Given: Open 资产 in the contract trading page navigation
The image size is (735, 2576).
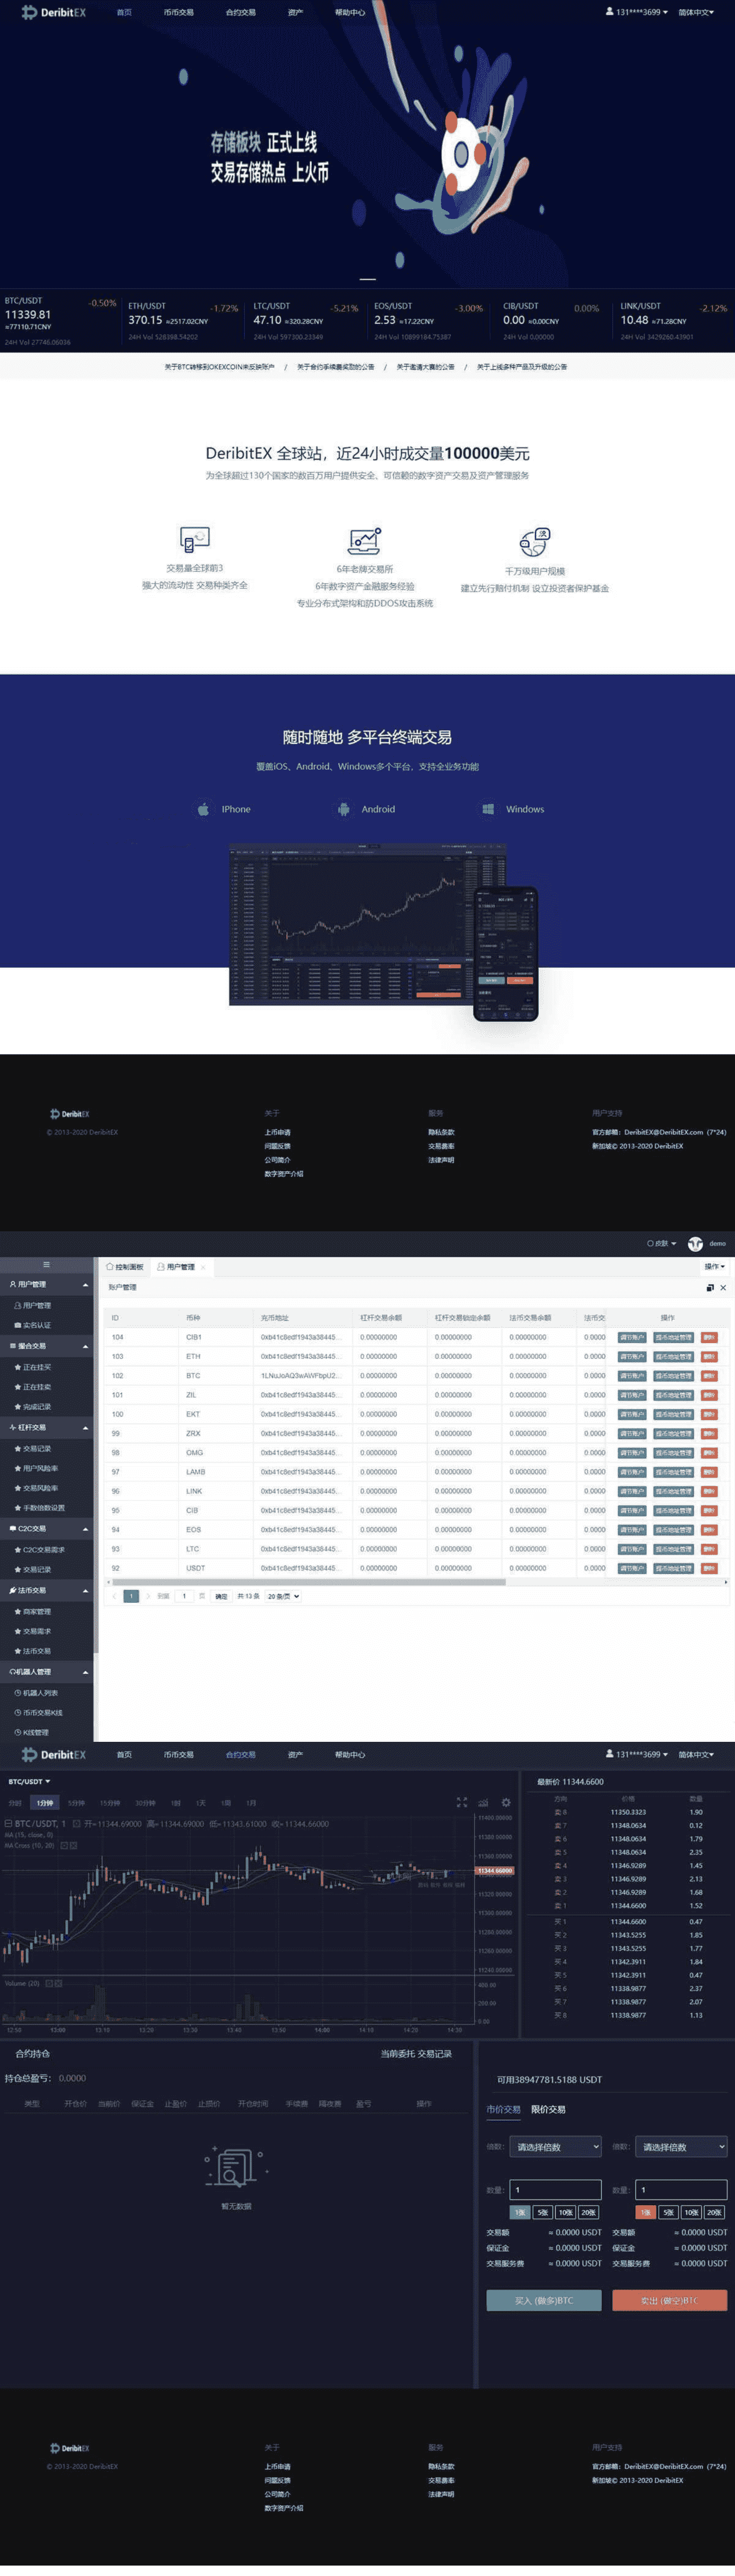Looking at the screenshot, I should click(295, 1754).
